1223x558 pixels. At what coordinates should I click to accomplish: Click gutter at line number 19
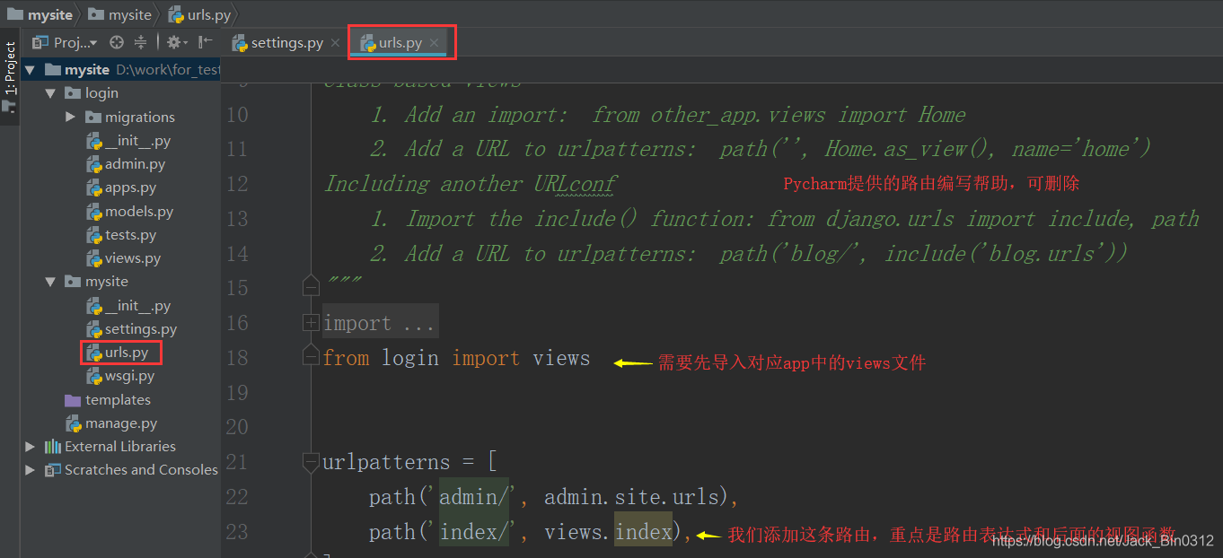pyautogui.click(x=237, y=393)
